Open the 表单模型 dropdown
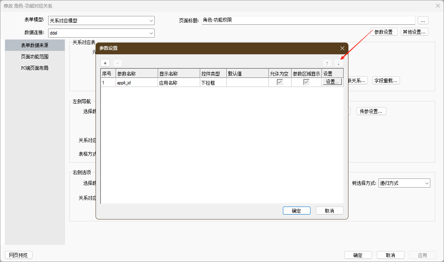This screenshot has height=262, width=444. coord(101,21)
